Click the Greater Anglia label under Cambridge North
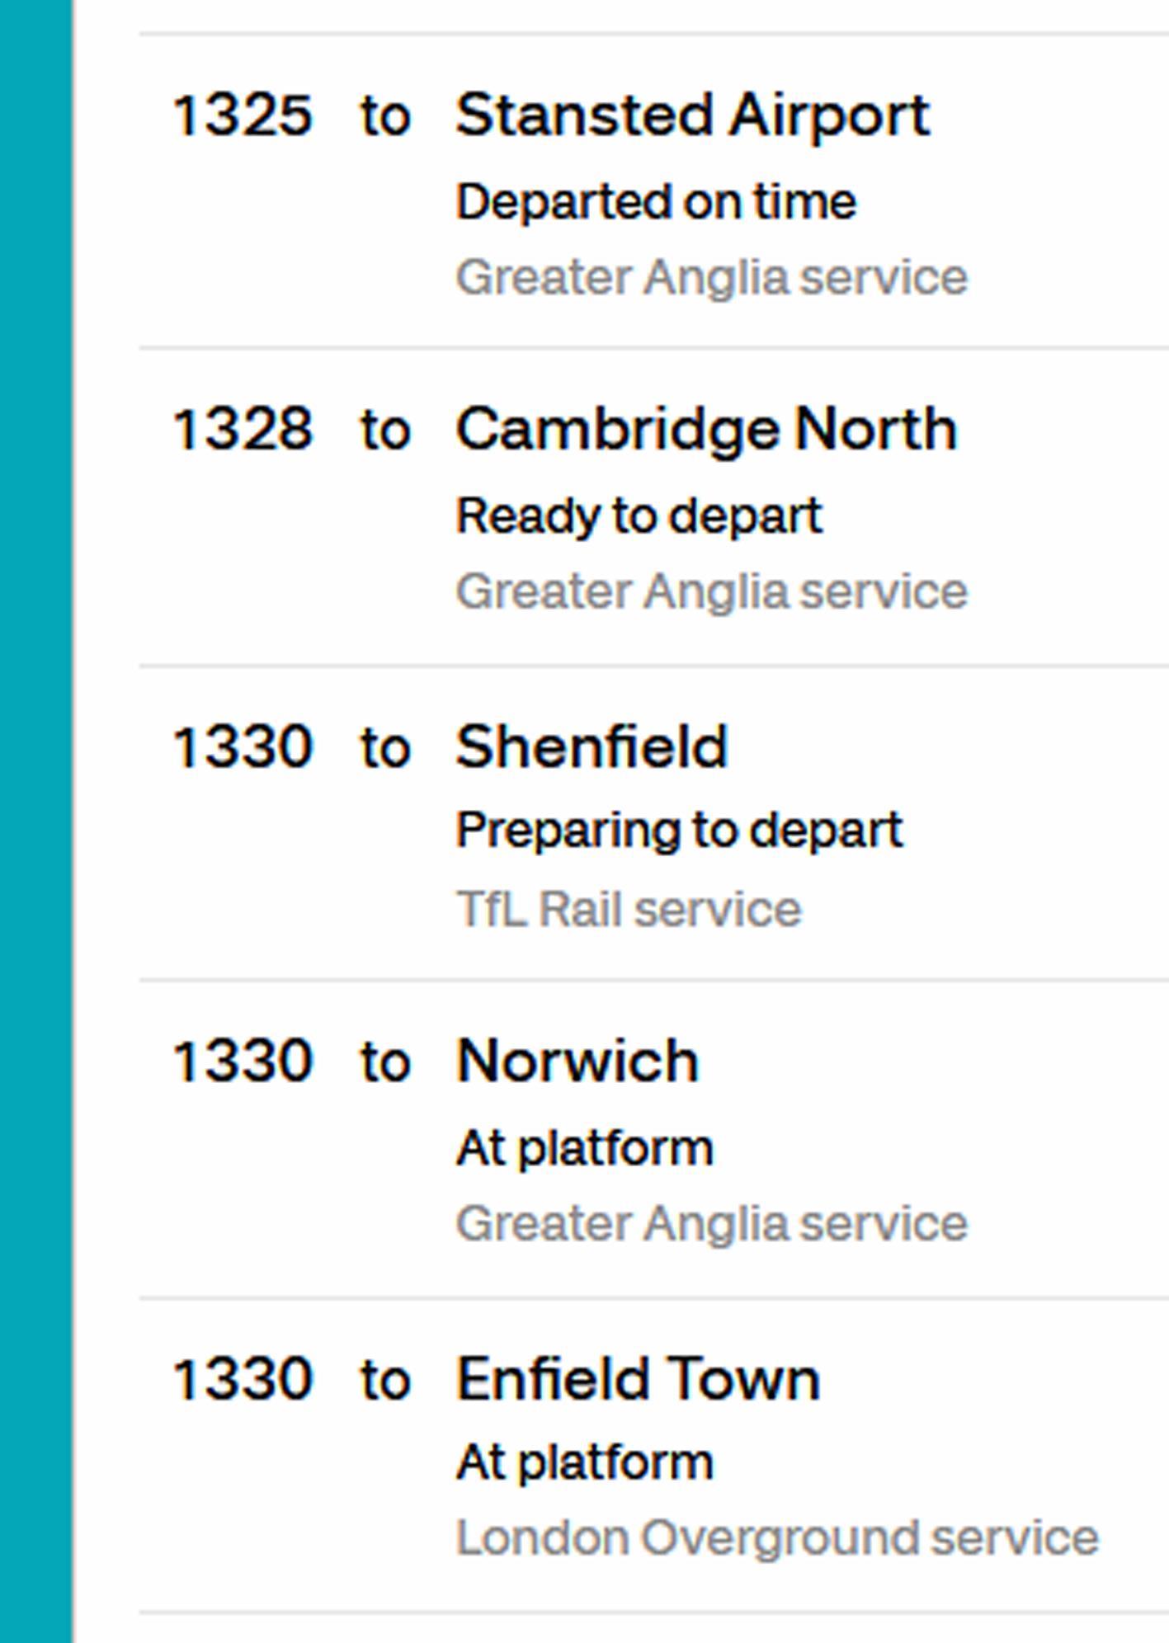The image size is (1169, 1643). point(712,589)
